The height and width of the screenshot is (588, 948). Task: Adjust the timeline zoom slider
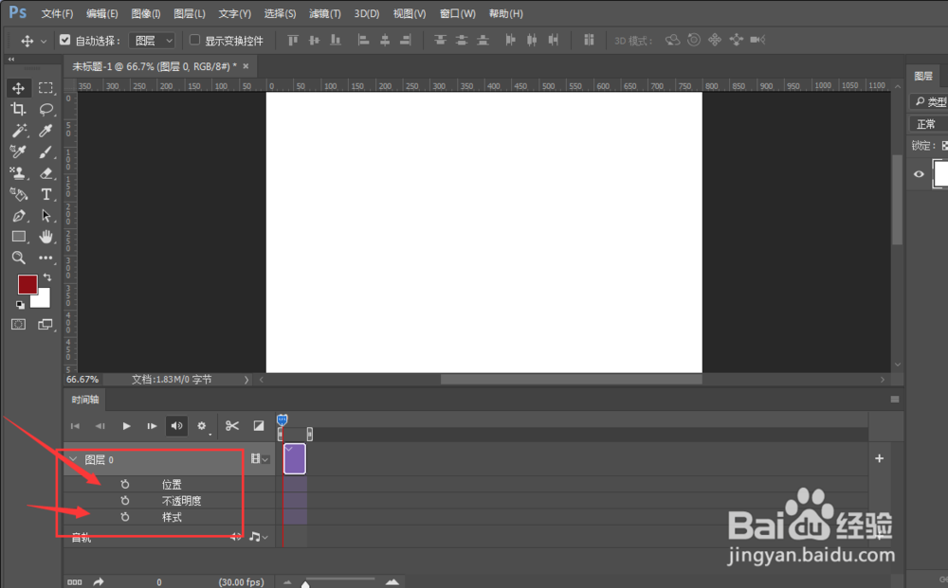tap(305, 583)
